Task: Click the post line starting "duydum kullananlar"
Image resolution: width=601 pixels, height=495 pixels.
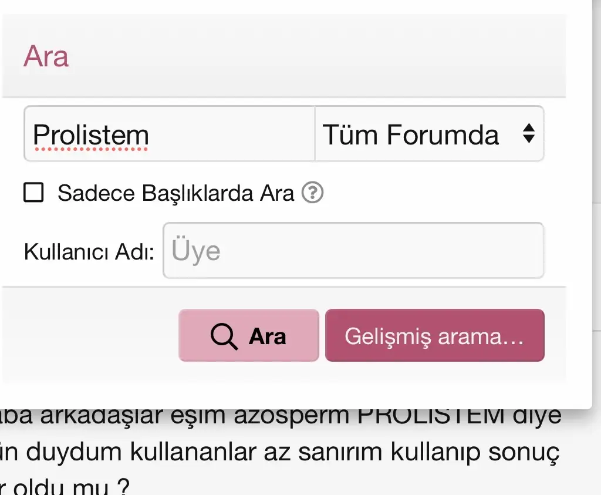Action: pos(282,452)
